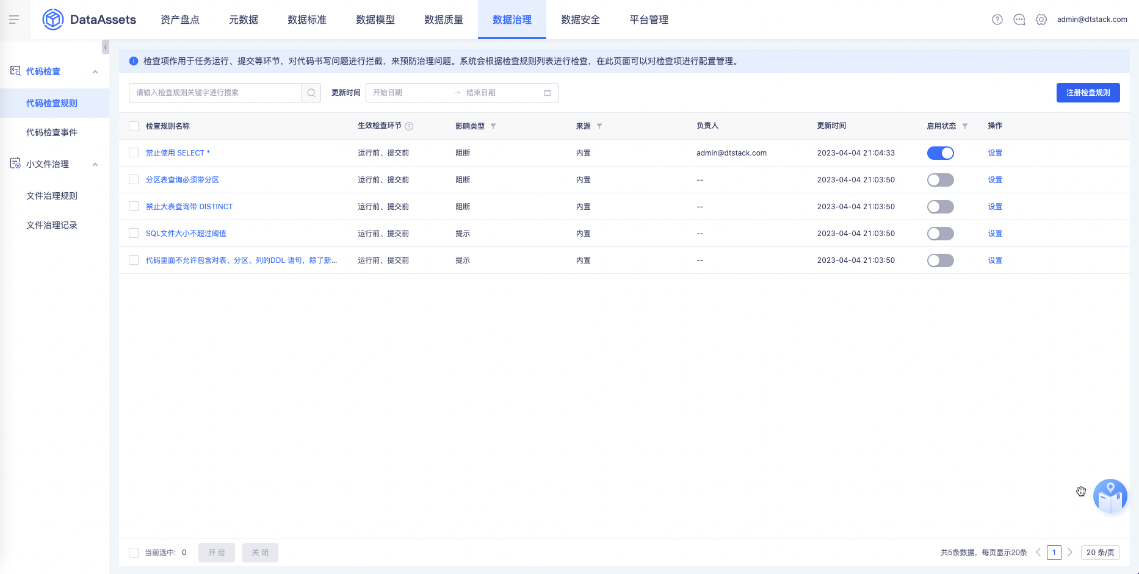Click the hamburger menu icon at top left
Viewport: 1139px width, 574px height.
point(14,20)
